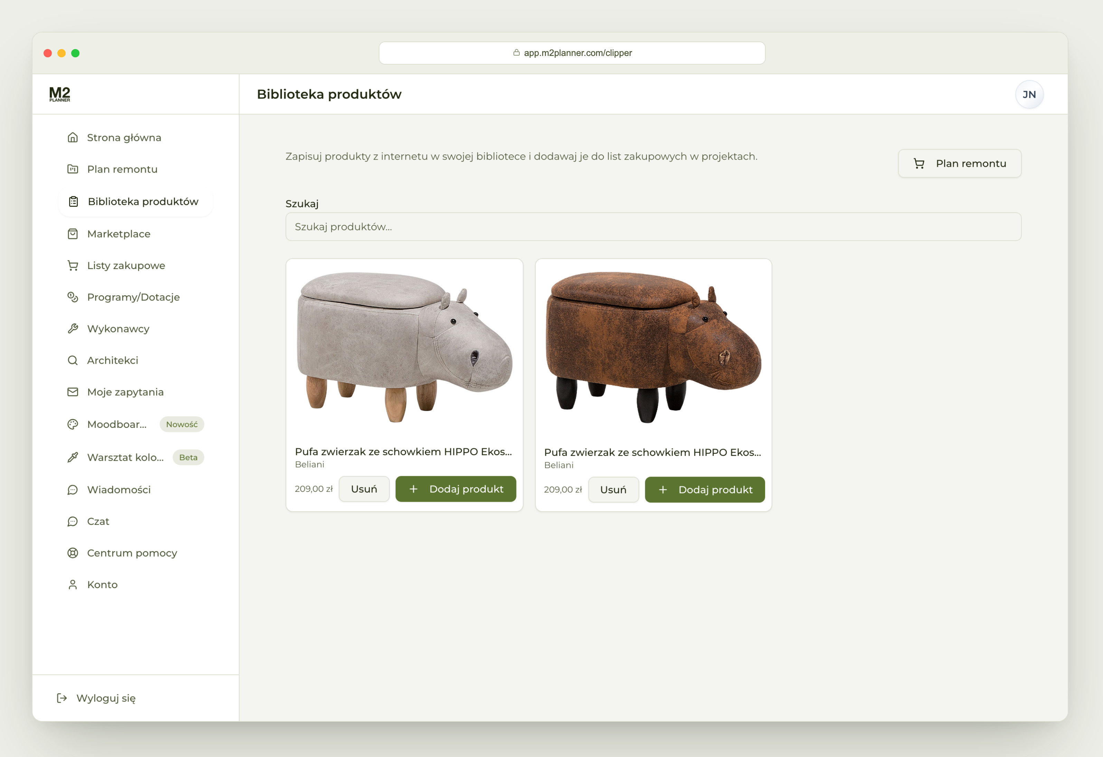The image size is (1103, 757).
Task: Open Centrum pomocy via lifebuoy icon
Action: pyautogui.click(x=73, y=553)
